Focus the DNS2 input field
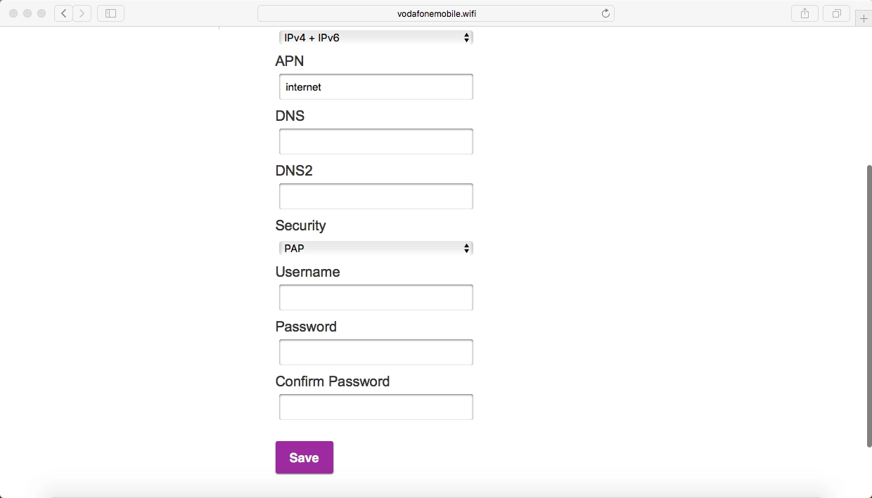The height and width of the screenshot is (498, 872). coord(376,197)
